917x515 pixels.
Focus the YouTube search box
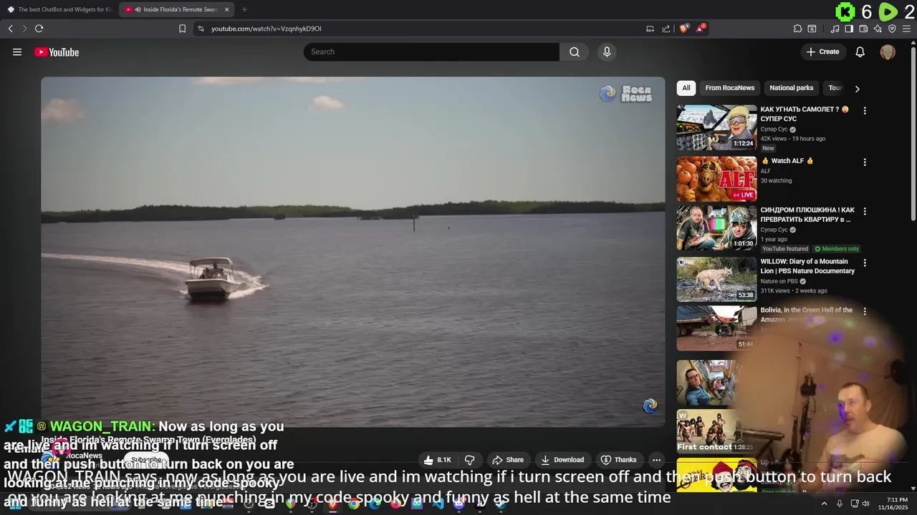tap(431, 51)
